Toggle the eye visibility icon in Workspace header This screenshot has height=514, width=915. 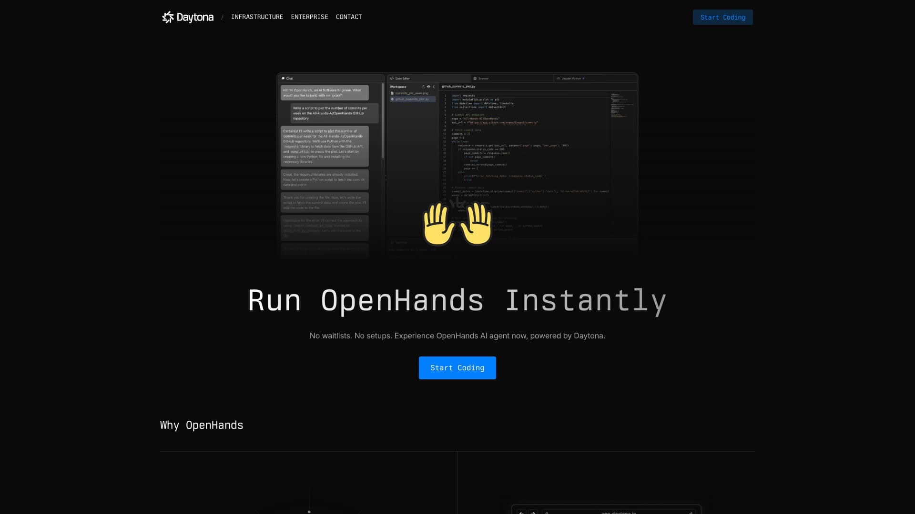[x=428, y=87]
